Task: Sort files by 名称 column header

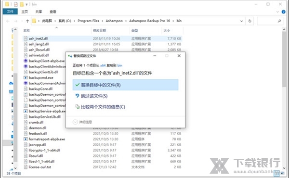Action: [x=26, y=31]
